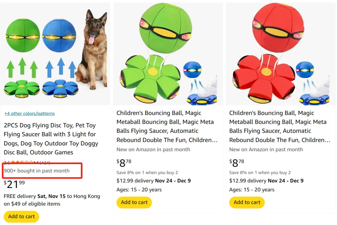Add the green bouncing ball to cart

(134, 202)
